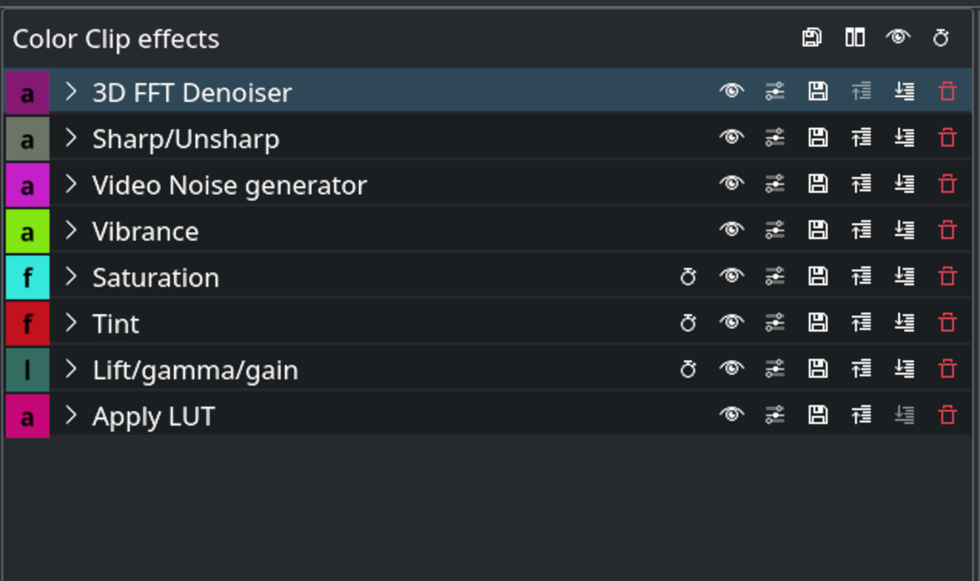Image resolution: width=980 pixels, height=581 pixels.
Task: Disable the Tint effect with eye icon
Action: pyautogui.click(x=731, y=323)
